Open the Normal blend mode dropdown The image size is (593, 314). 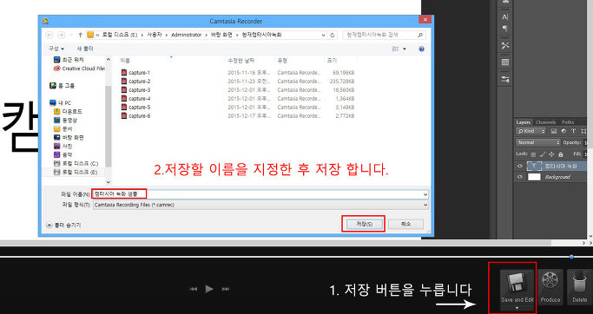point(537,142)
